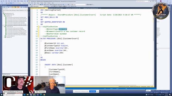Open the Debug menu in Visual Studio

coord(22,1)
